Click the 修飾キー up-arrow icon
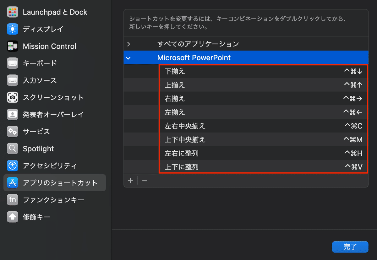The width and height of the screenshot is (377, 260). point(13,217)
